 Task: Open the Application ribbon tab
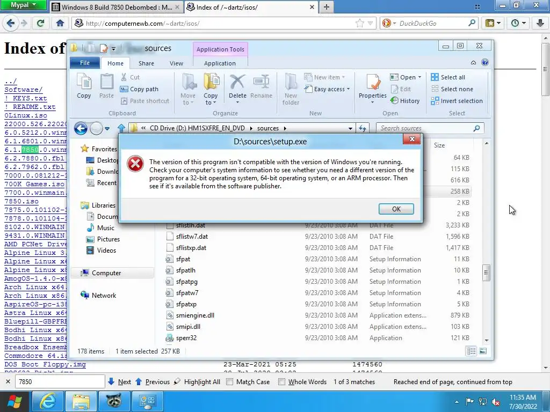click(220, 63)
